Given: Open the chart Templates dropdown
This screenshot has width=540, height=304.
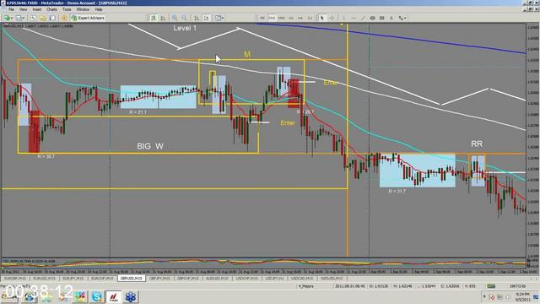Looking at the screenshot, I should coord(219,18).
